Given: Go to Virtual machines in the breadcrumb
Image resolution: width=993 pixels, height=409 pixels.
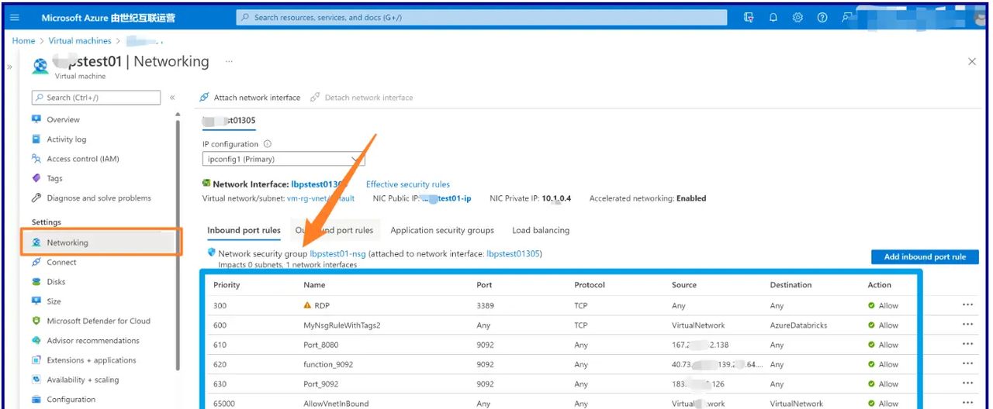Looking at the screenshot, I should click(81, 41).
